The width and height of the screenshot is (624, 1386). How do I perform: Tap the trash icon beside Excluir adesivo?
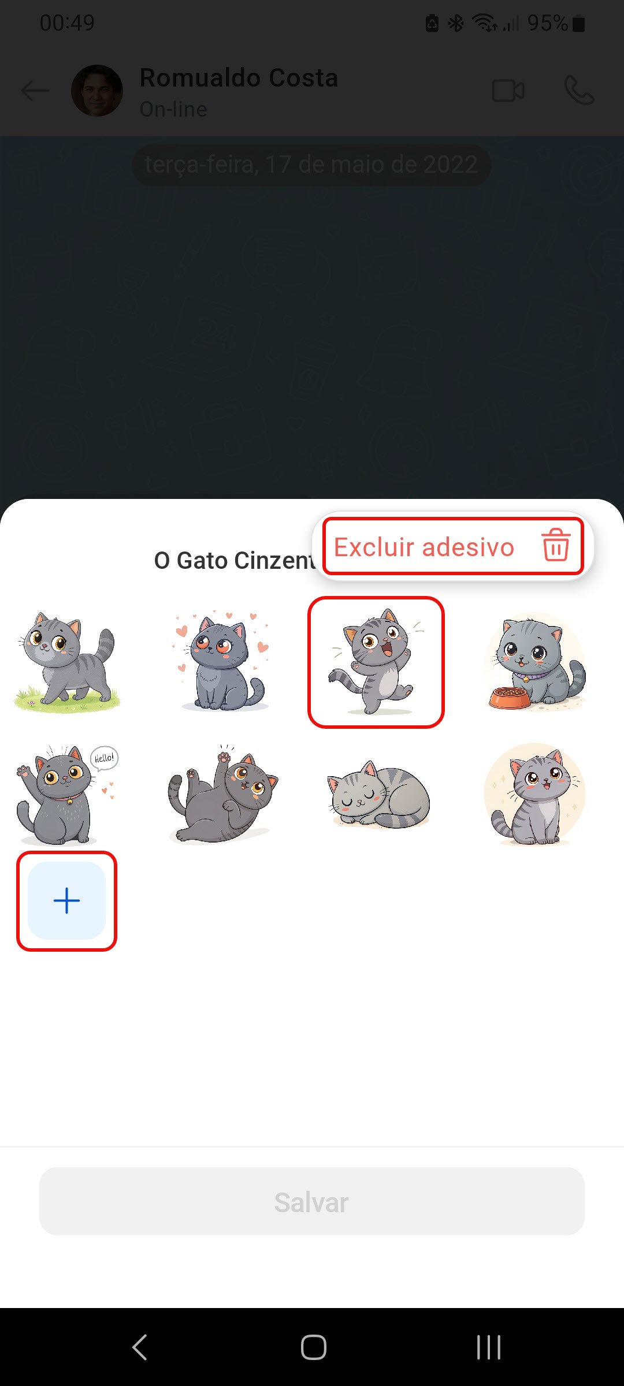556,545
